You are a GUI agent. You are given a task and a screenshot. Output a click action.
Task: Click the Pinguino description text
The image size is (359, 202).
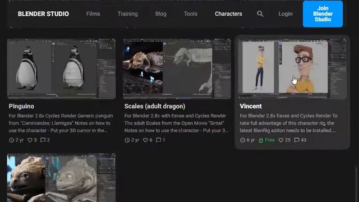click(61, 123)
